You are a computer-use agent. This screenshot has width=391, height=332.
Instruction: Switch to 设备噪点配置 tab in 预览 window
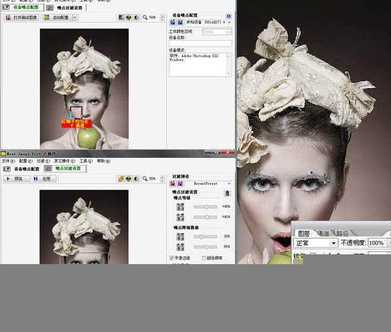point(27,169)
